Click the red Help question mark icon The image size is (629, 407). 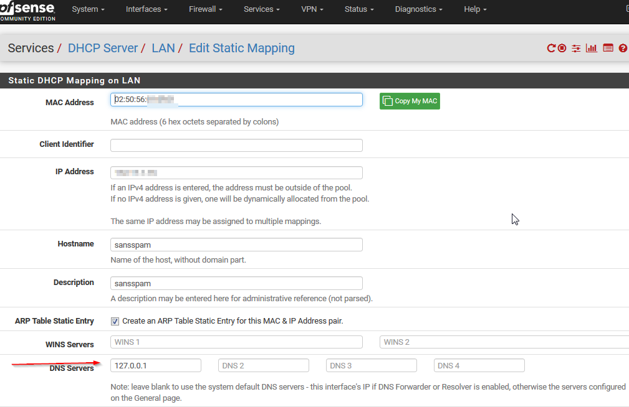point(623,49)
